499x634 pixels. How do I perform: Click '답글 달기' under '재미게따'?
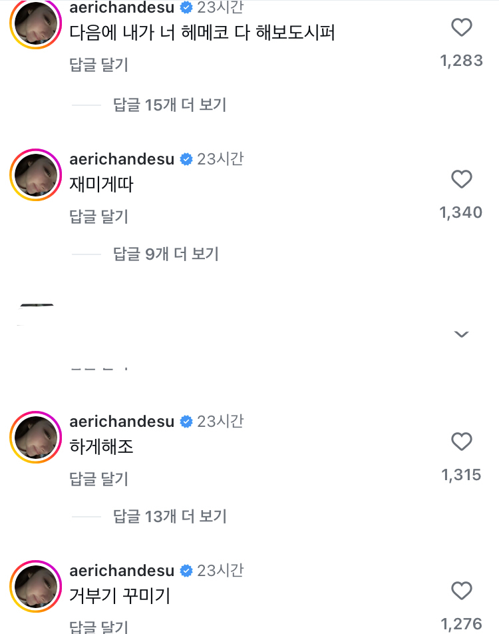point(98,216)
